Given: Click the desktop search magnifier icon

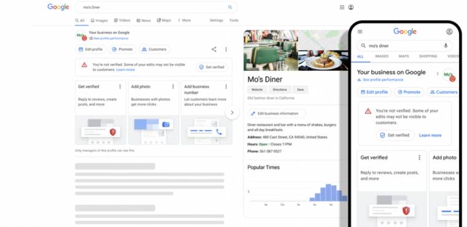Looking at the screenshot, I should point(230,7).
